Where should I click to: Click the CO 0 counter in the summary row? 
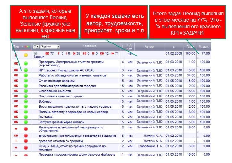tap(86, 53)
